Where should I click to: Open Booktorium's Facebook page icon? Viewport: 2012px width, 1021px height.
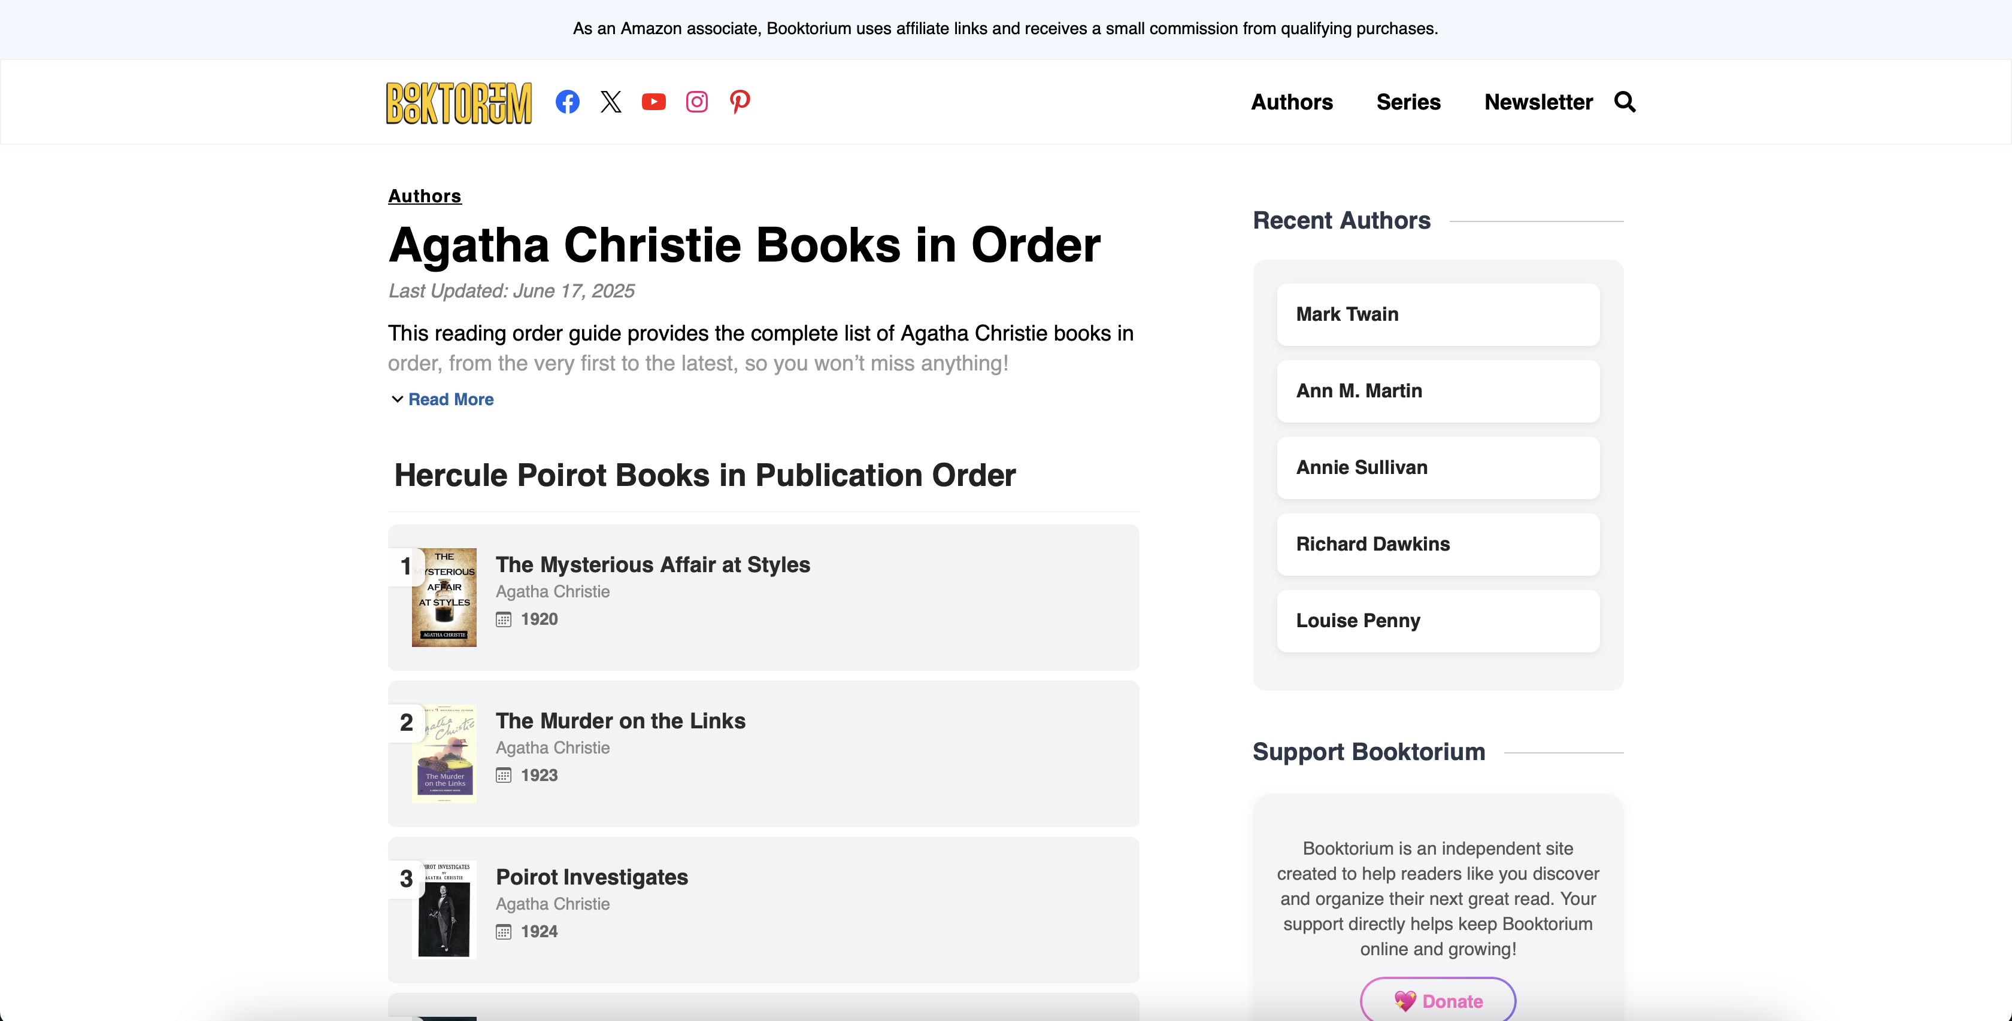[x=567, y=102]
